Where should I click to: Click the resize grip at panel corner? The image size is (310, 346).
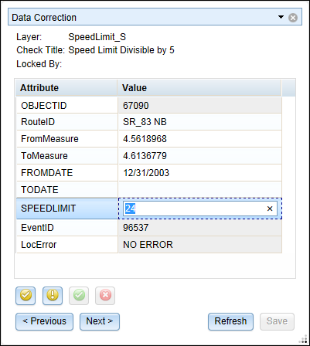[x=304, y=341]
